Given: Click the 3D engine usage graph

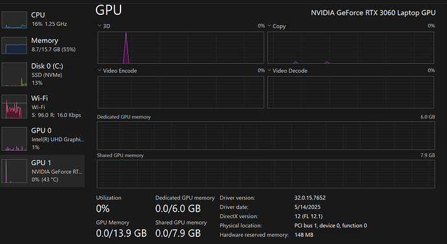Looking at the screenshot, I should click(x=181, y=47).
